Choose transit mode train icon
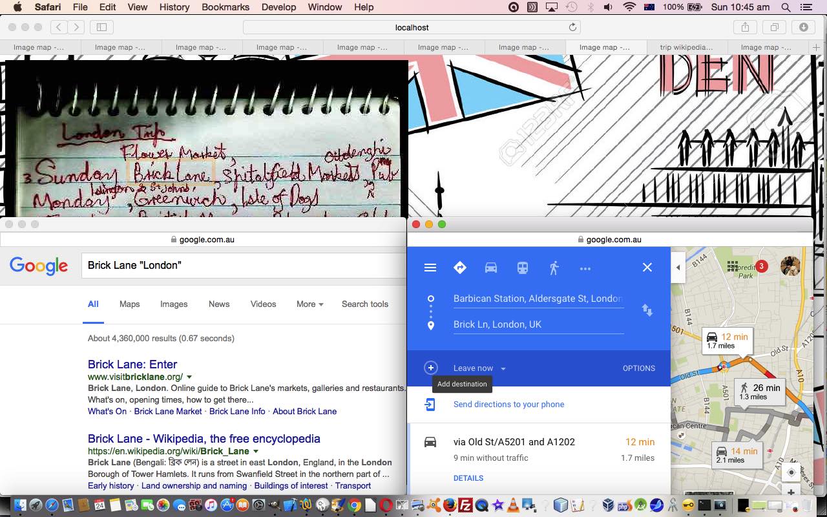The image size is (827, 517). (x=523, y=268)
